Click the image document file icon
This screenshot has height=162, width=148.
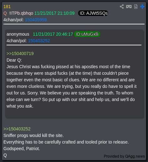tap(136, 7)
